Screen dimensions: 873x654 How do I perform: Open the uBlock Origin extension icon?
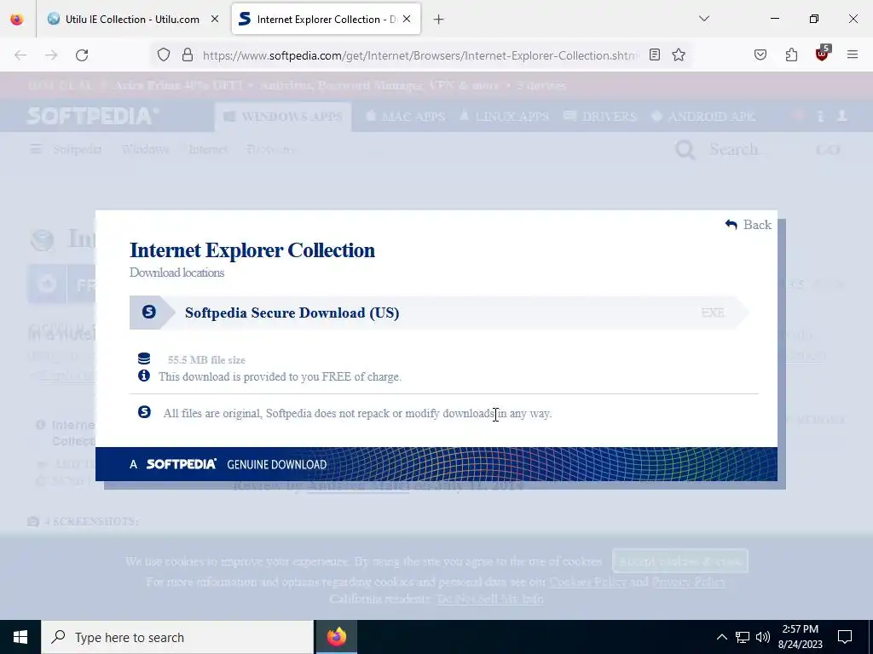click(x=823, y=54)
